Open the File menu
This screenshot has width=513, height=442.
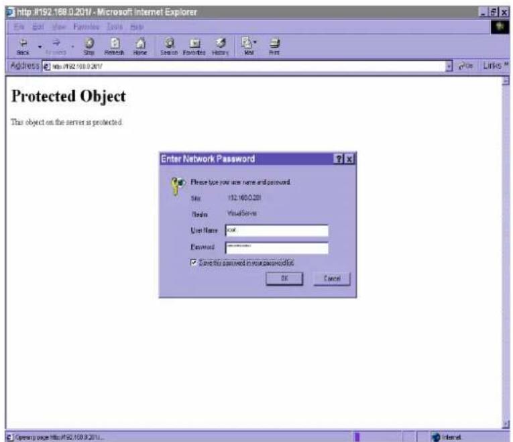coord(19,27)
